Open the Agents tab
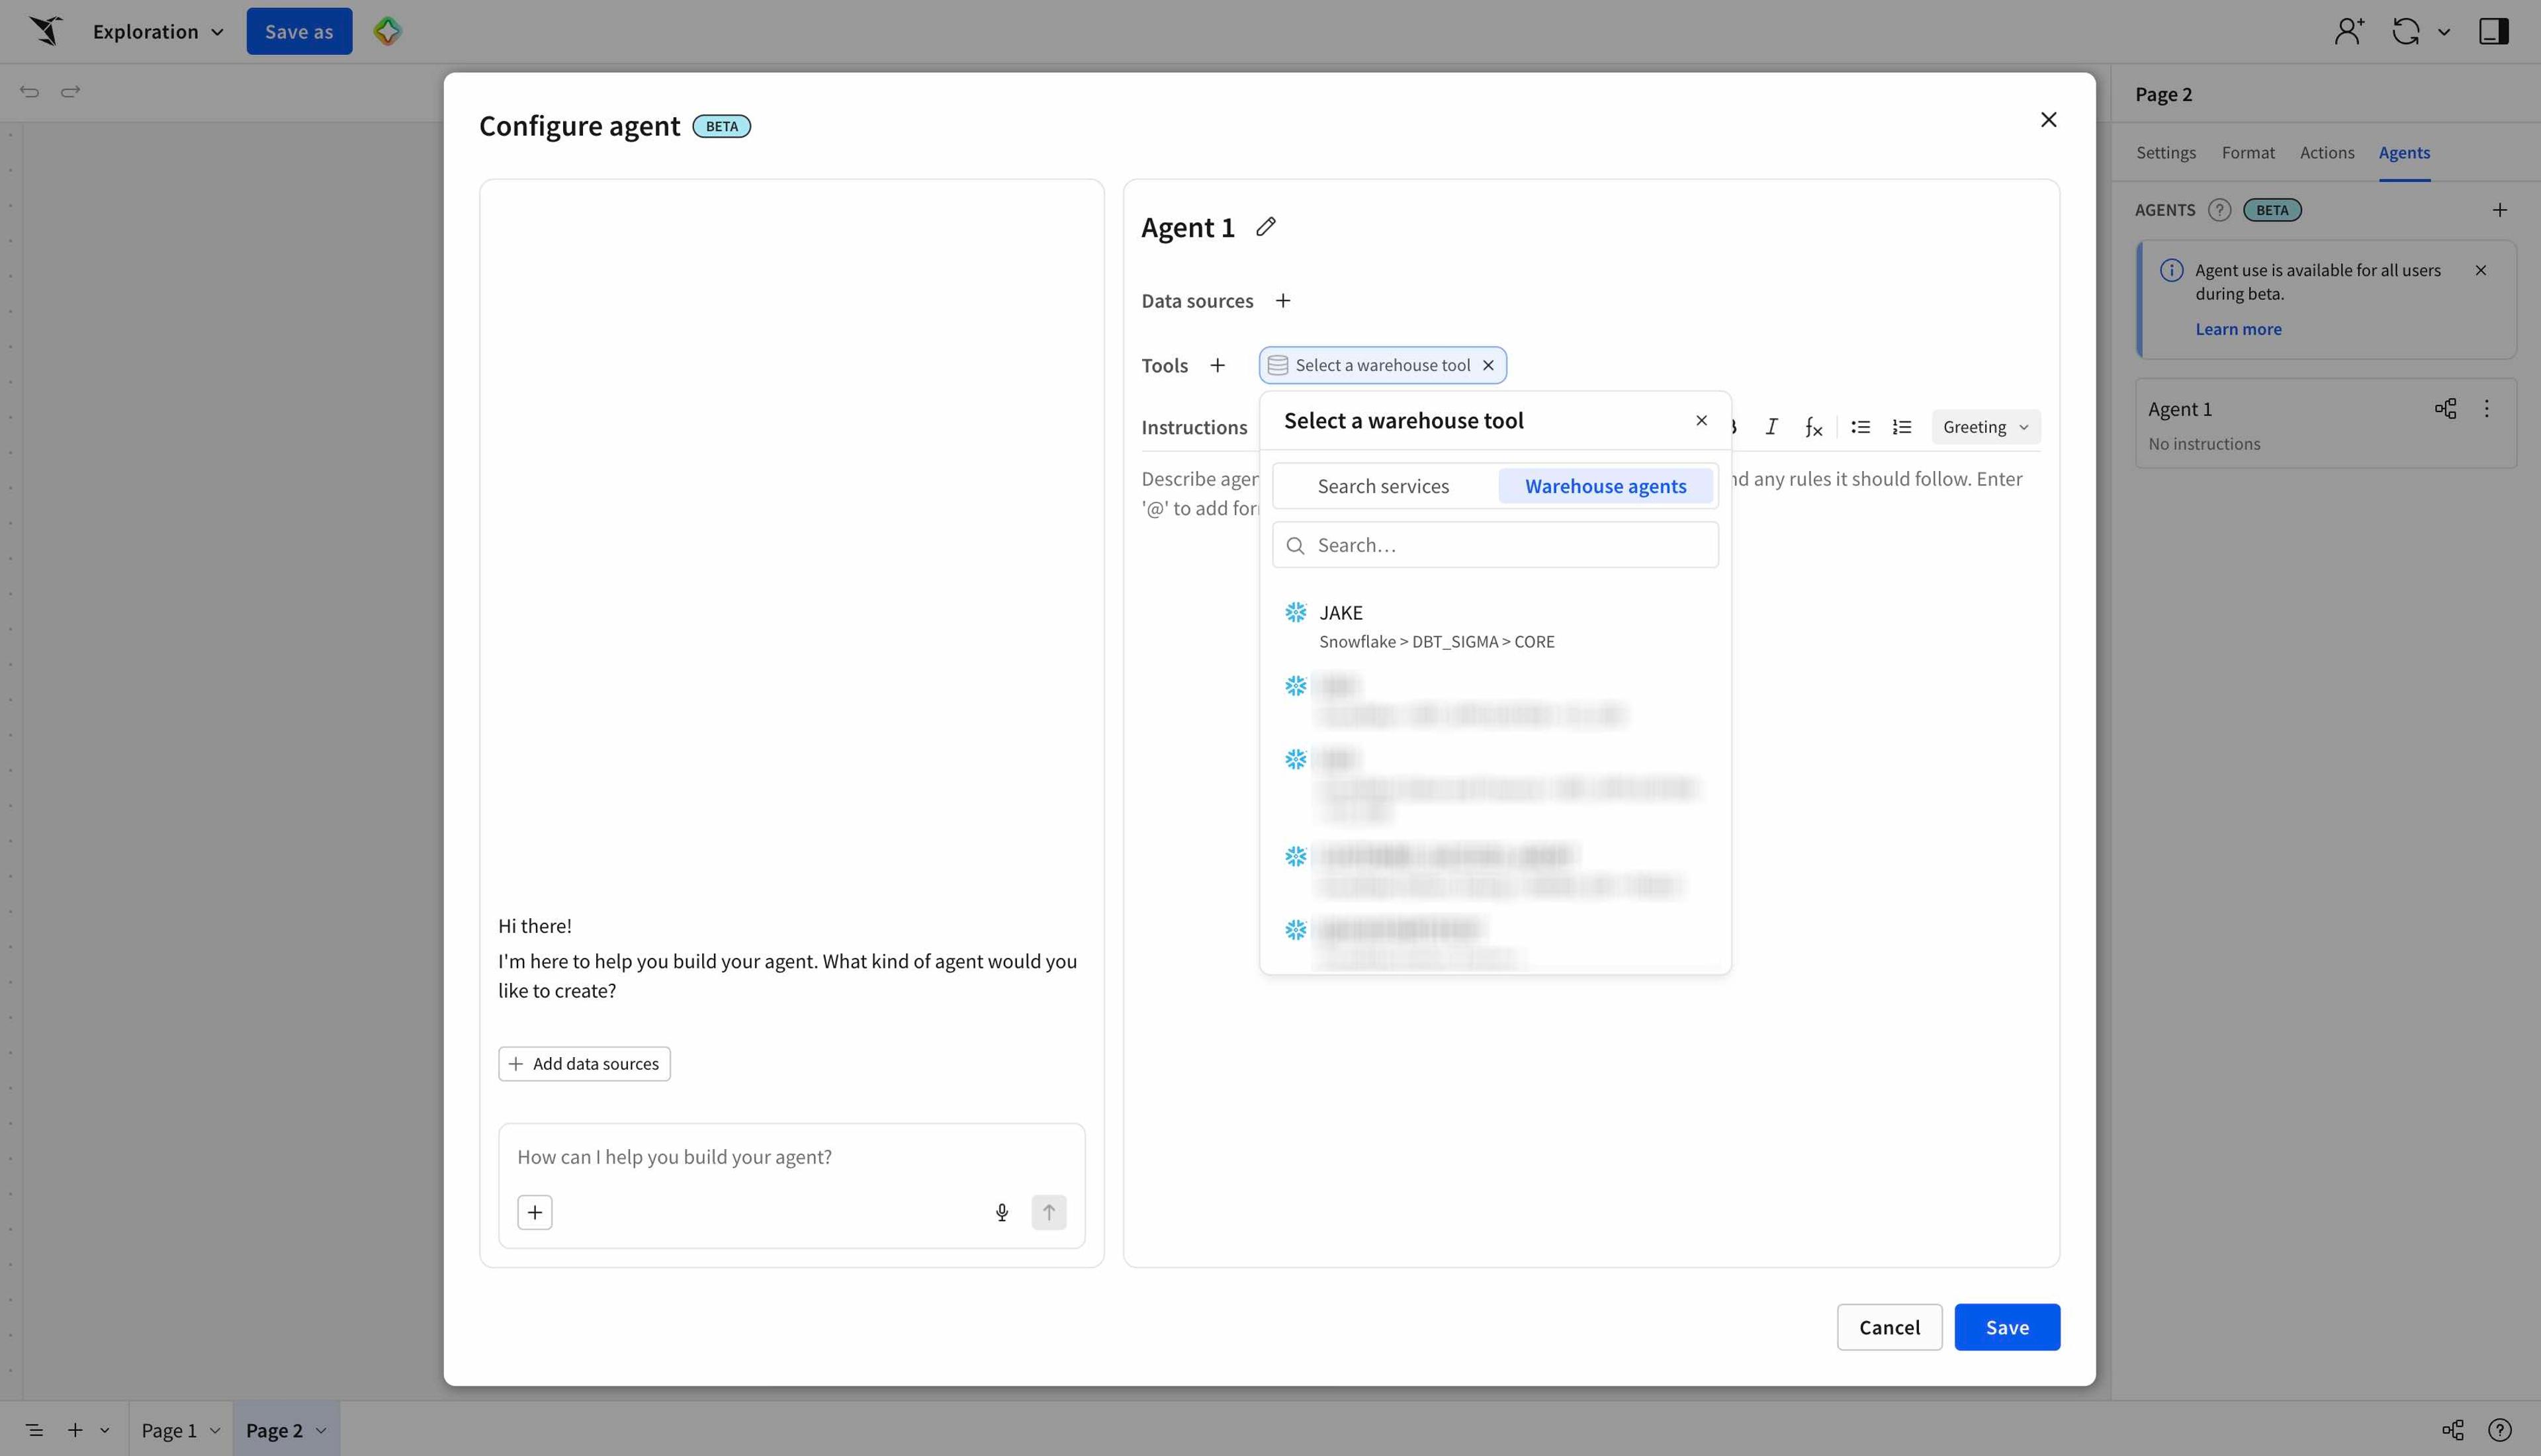This screenshot has height=1456, width=2541. (2404, 153)
